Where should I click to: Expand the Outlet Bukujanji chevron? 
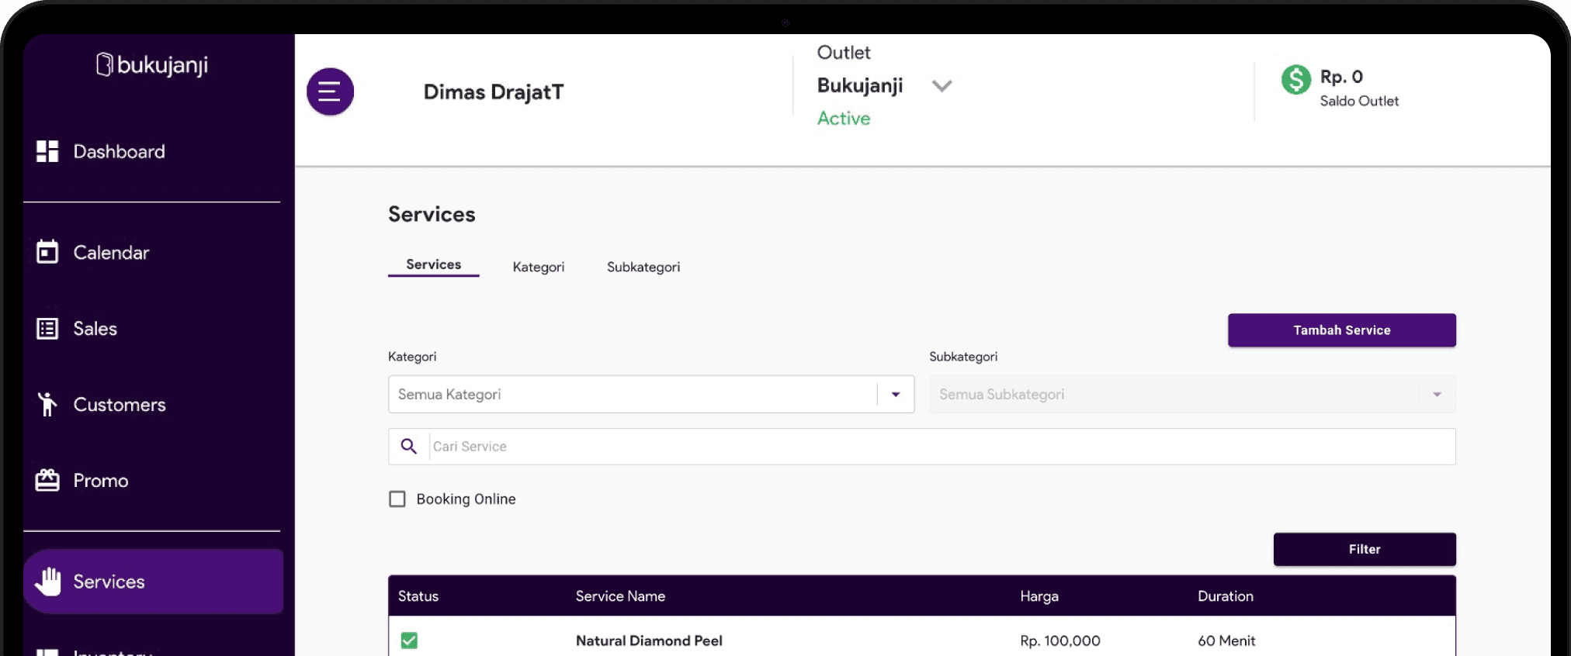(942, 86)
